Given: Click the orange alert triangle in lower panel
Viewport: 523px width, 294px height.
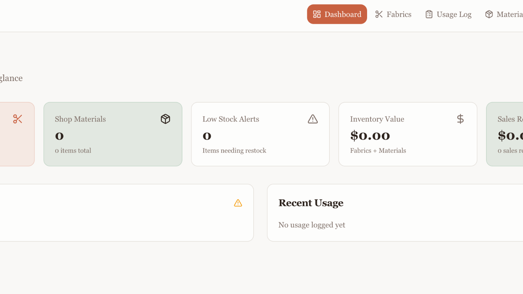Looking at the screenshot, I should [238, 203].
